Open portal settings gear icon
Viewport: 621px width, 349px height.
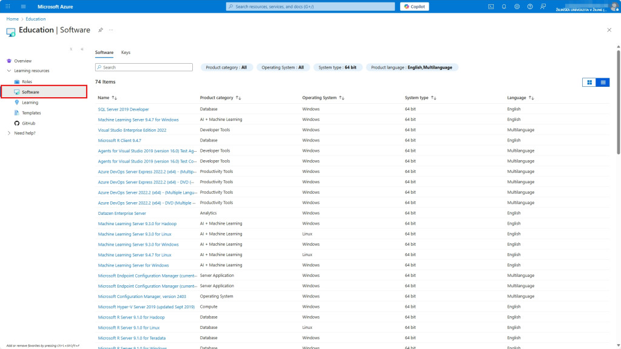point(517,7)
